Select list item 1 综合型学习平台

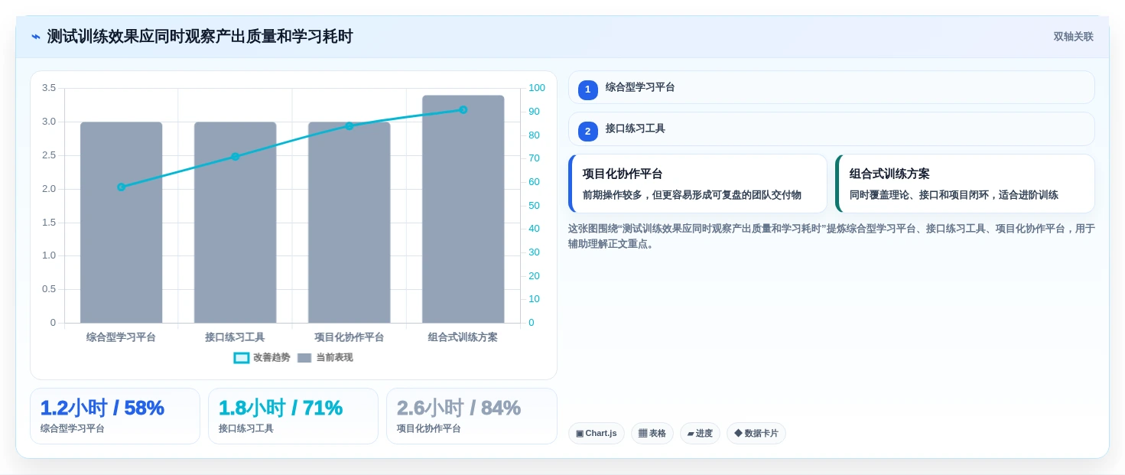[831, 87]
